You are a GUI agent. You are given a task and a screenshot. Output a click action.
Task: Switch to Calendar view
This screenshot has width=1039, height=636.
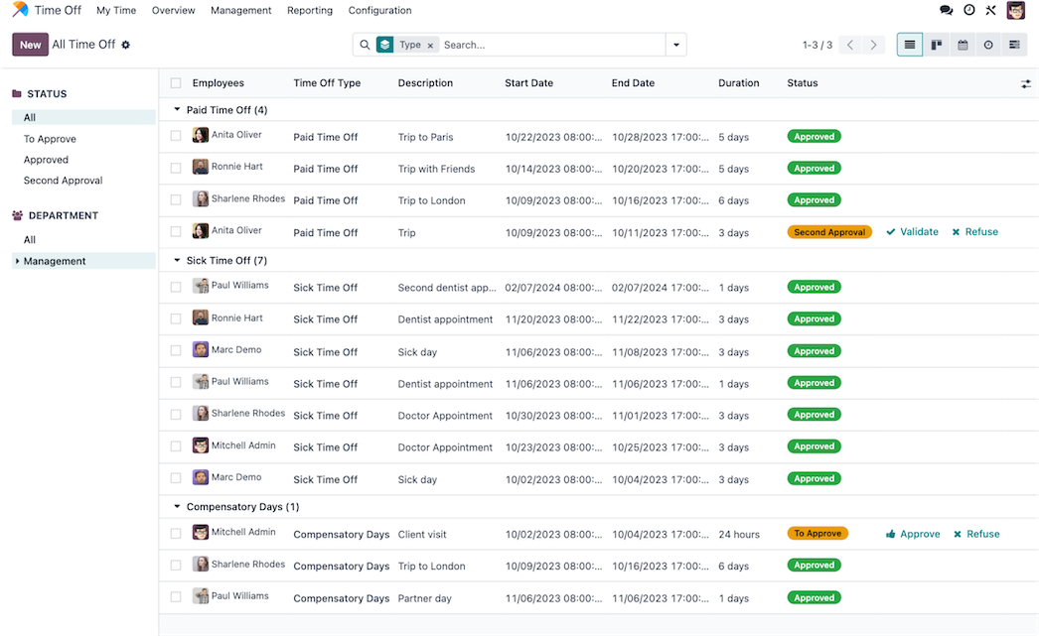tap(963, 45)
